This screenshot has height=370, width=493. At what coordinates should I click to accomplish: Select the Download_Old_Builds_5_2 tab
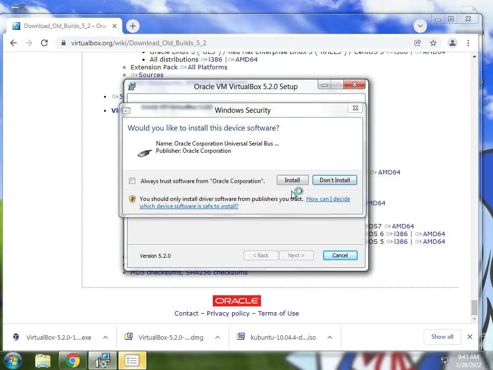coord(65,26)
